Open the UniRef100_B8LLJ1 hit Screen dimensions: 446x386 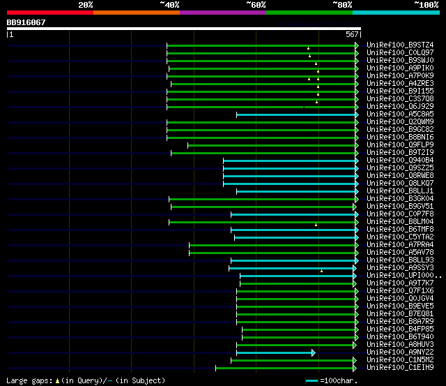point(400,191)
